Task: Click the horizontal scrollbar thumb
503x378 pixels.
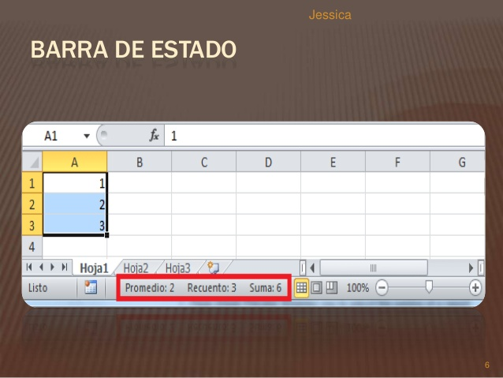Action: pyautogui.click(x=374, y=268)
